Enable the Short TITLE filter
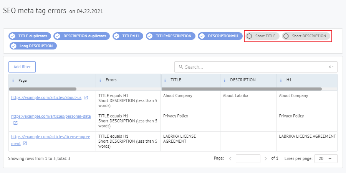346x173 pixels. (262, 36)
